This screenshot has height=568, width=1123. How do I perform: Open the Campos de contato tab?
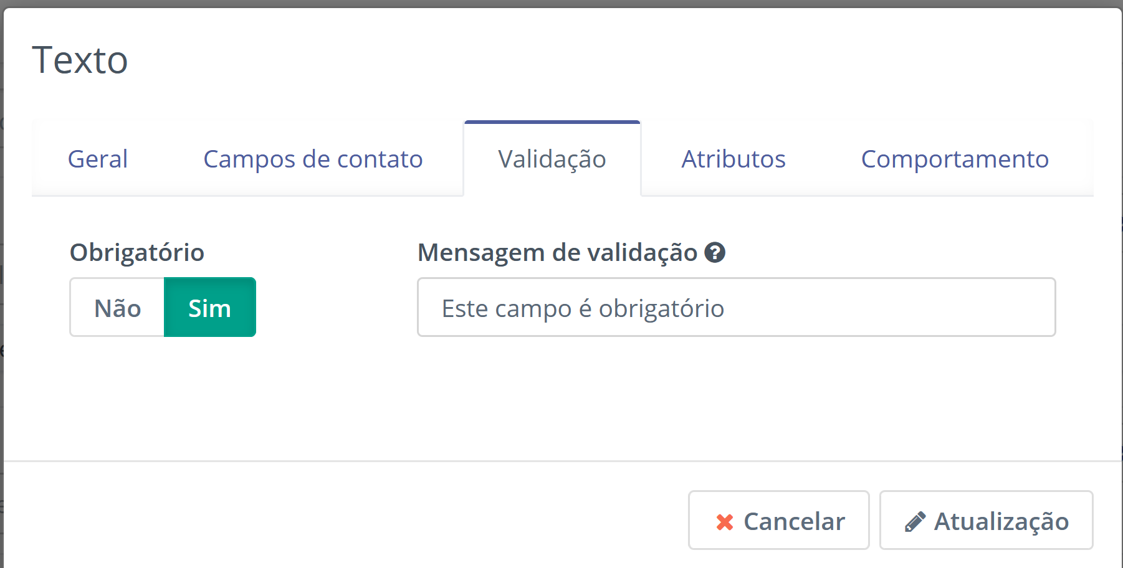point(313,159)
